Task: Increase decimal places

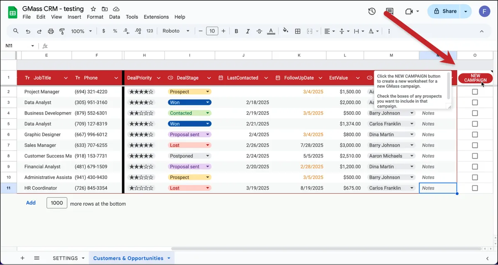Action: pyautogui.click(x=138, y=31)
